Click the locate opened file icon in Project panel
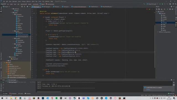The image size is (177, 100). [22, 7]
